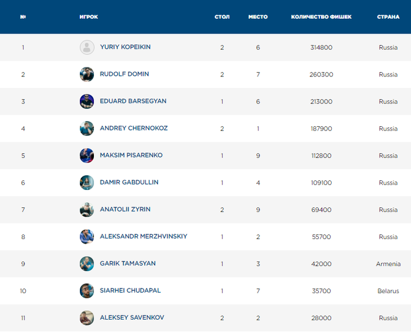Click the СТРАНА column header
This screenshot has width=411, height=332.
coord(388,17)
